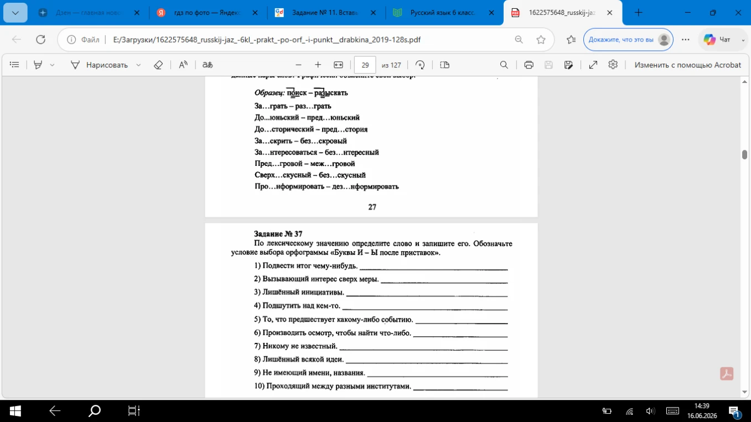
Task: Click the line 3) Лишённый инициативы
Action: 299,292
